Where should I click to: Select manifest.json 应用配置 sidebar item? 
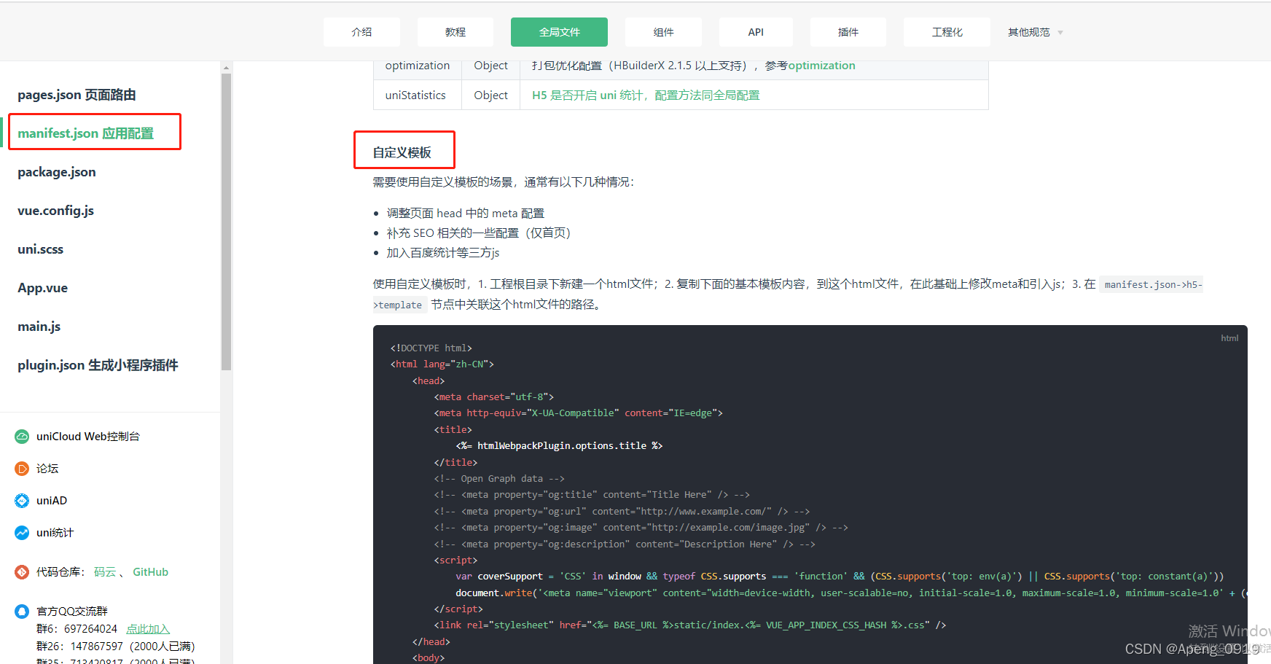pyautogui.click(x=86, y=133)
